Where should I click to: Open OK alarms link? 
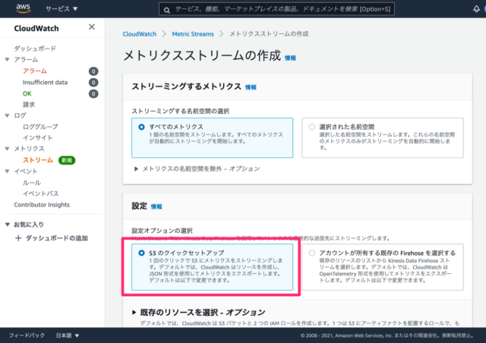click(x=27, y=93)
